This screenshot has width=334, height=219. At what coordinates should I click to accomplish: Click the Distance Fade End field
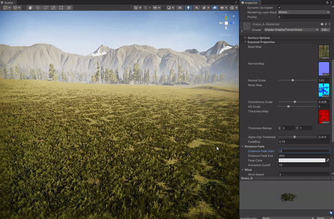coord(304,156)
